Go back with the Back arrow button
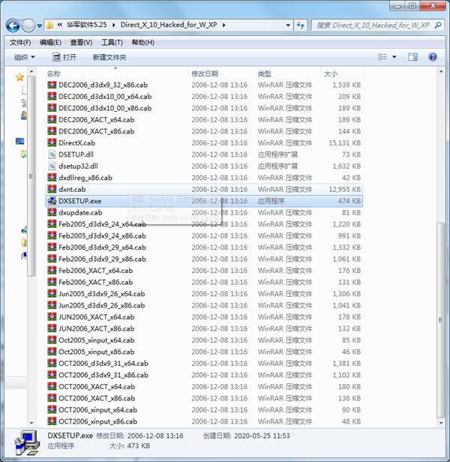The image size is (450, 462). coord(13,25)
